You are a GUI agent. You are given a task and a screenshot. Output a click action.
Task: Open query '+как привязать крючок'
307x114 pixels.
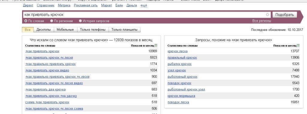point(42,51)
